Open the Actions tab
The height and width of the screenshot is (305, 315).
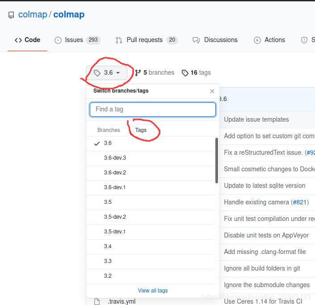click(269, 40)
